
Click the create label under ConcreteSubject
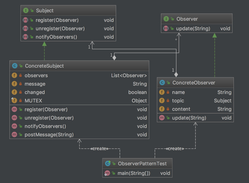(x=100, y=148)
